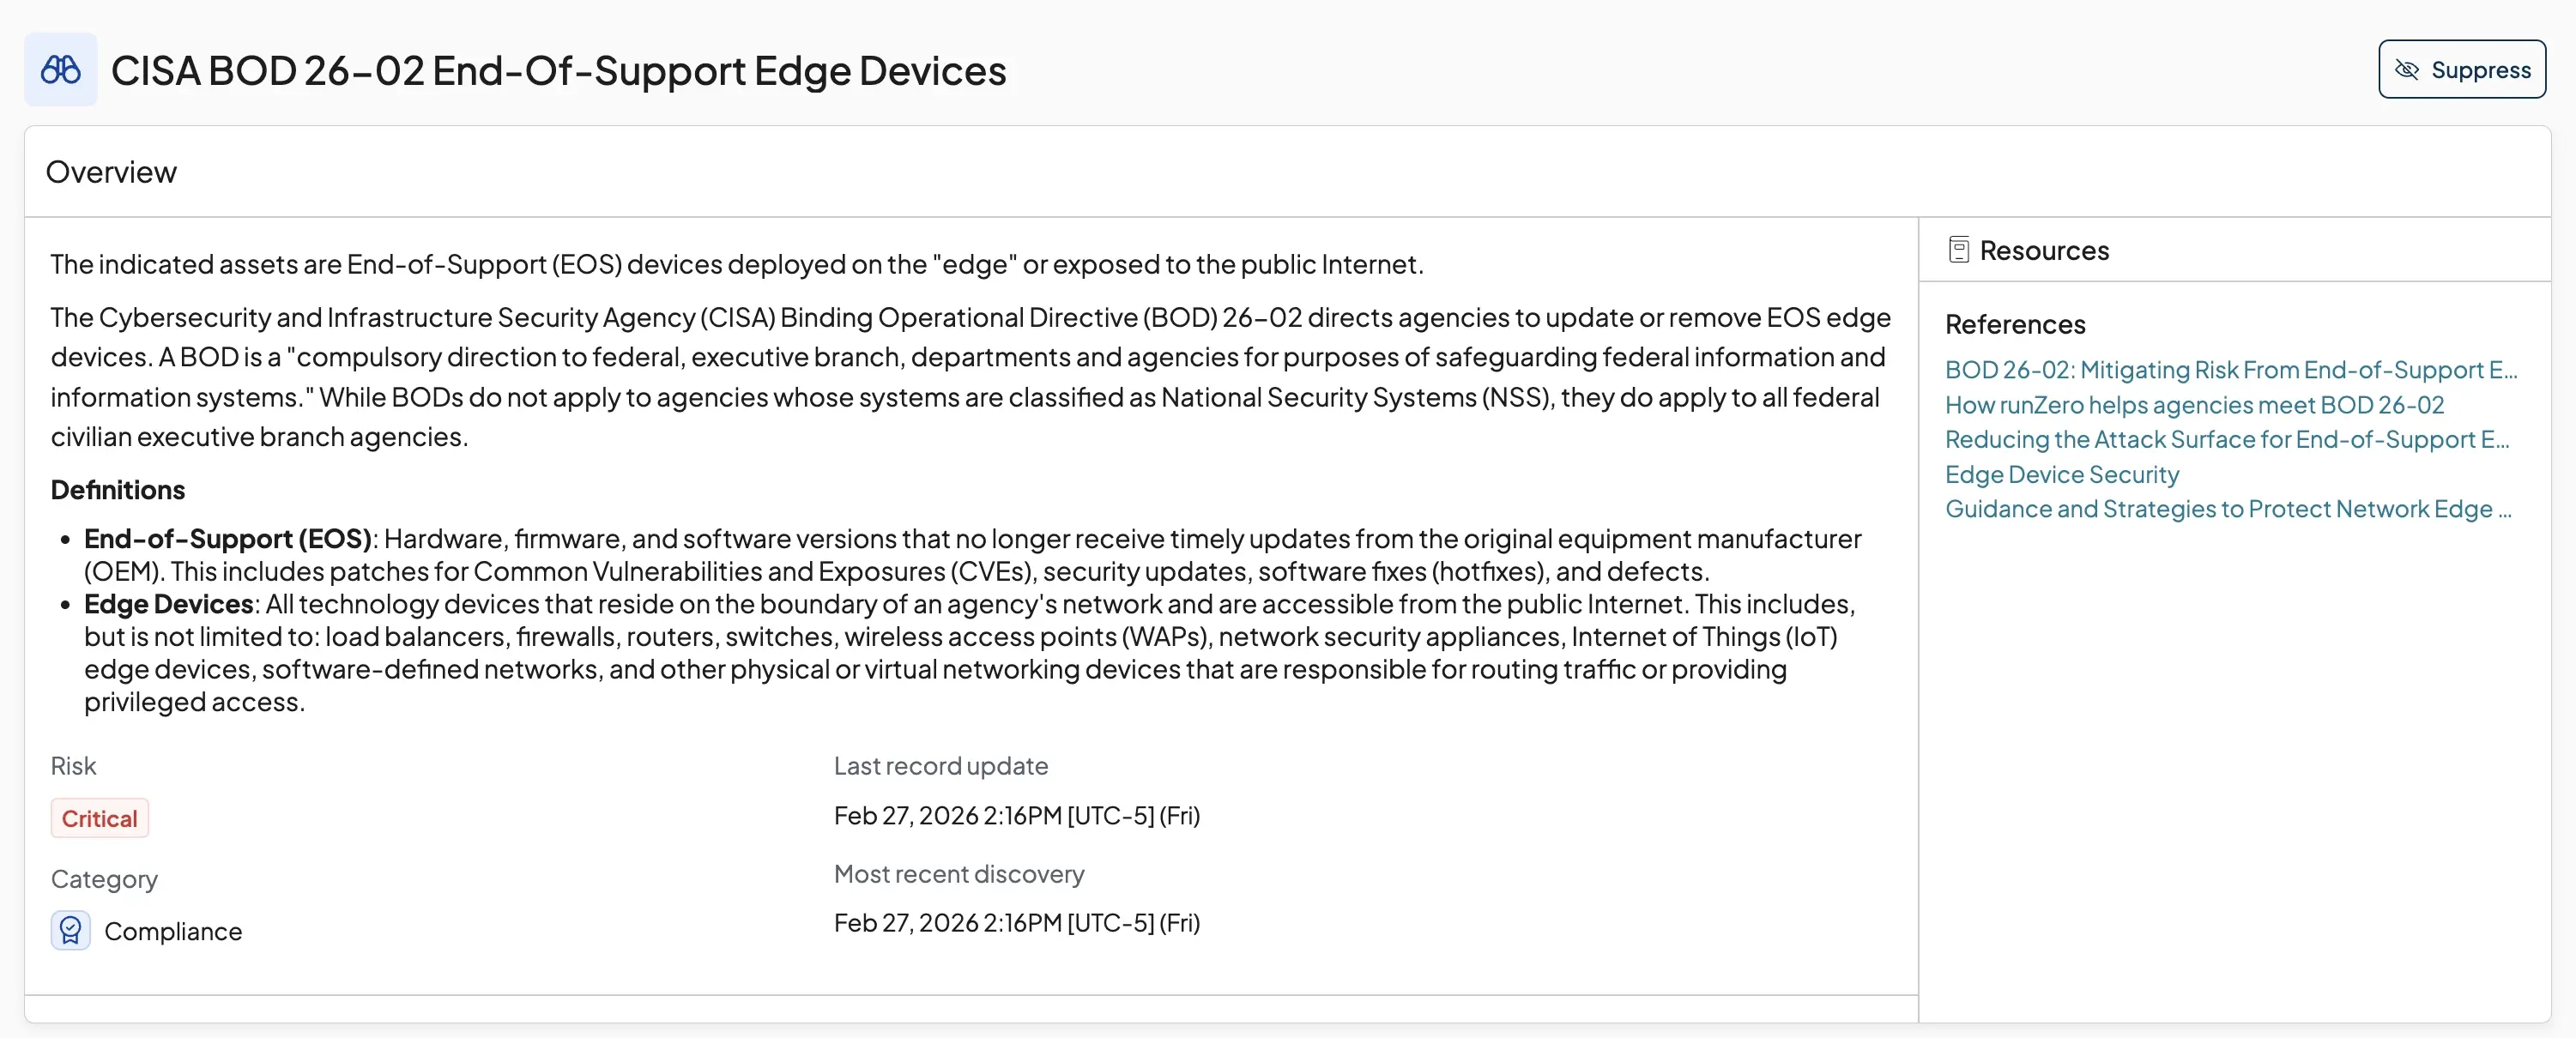2576x1038 pixels.
Task: Click the Resources panel heading
Action: pyautogui.click(x=2043, y=250)
